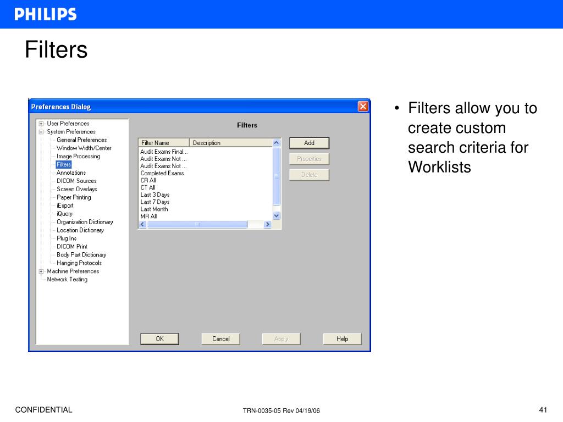
Task: Select the highlighted Filters tree item
Action: point(64,165)
